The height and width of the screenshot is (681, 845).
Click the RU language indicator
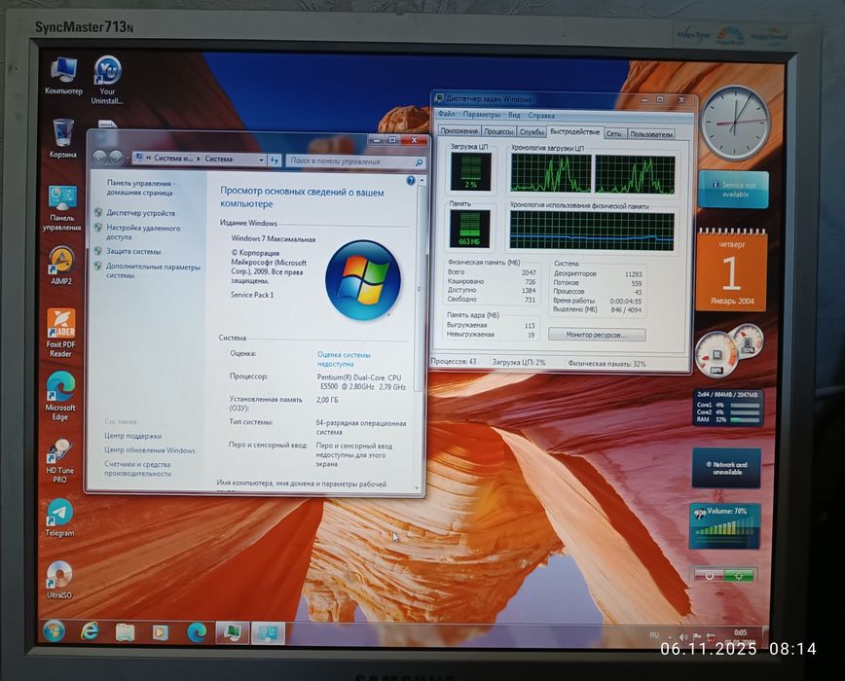654,636
